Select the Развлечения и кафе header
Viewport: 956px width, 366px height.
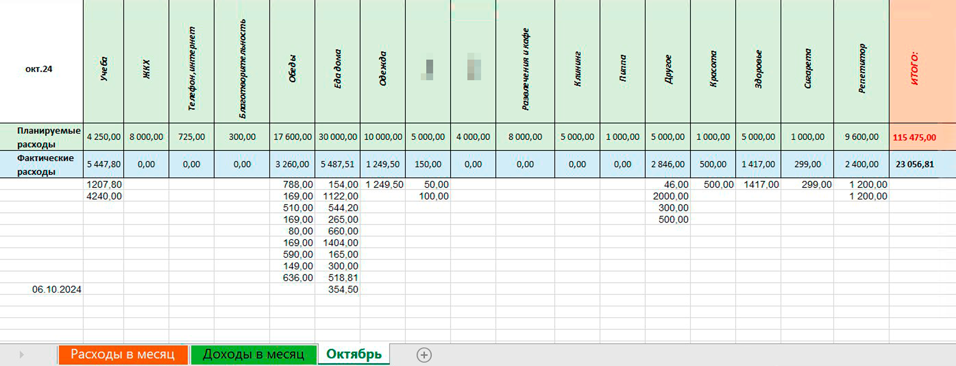point(525,61)
